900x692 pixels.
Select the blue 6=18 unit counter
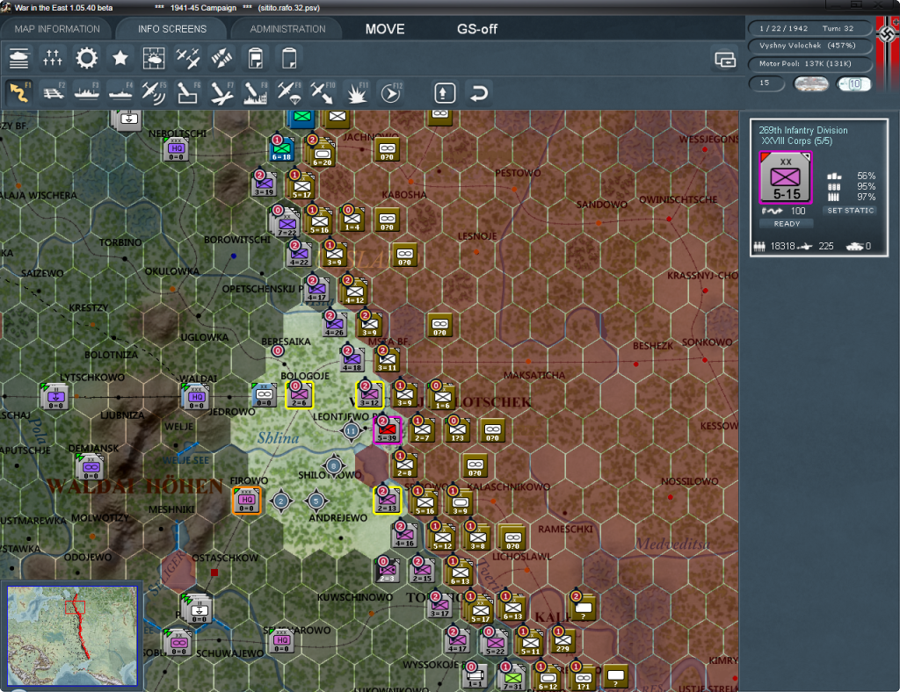point(281,148)
